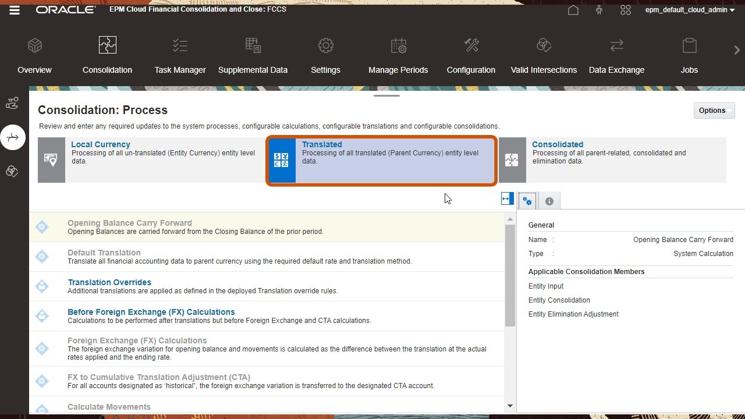This screenshot has width=745, height=419.
Task: Show more cards with right arrow
Action: point(737,51)
